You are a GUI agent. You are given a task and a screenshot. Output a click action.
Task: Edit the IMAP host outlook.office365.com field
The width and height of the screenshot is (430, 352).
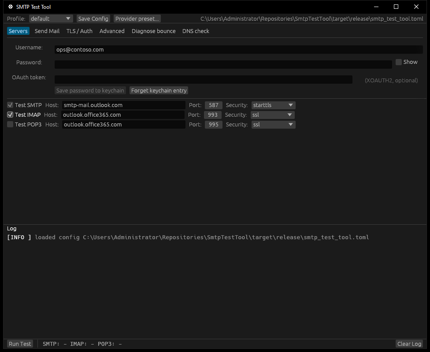pyautogui.click(x=123, y=115)
